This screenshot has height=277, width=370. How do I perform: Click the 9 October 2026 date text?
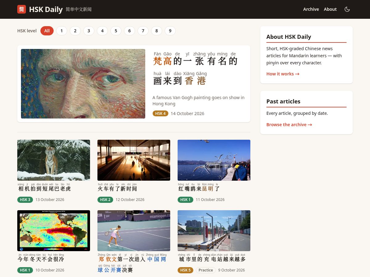232,270
